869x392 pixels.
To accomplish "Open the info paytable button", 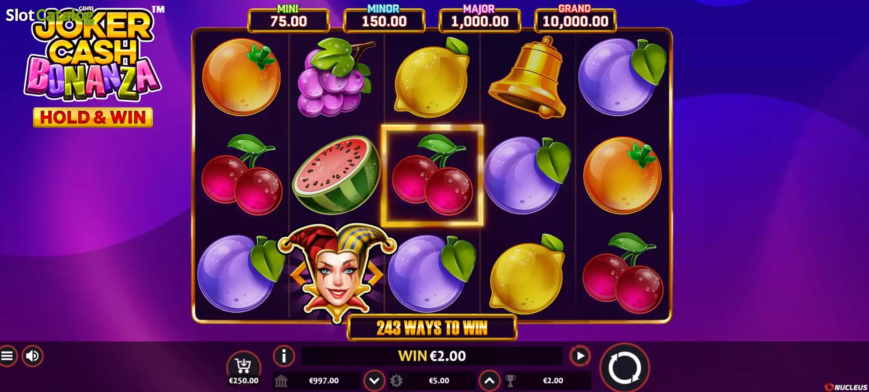I will [x=284, y=356].
